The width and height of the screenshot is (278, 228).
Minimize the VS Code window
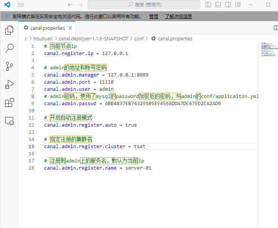pyautogui.click(x=251, y=5)
